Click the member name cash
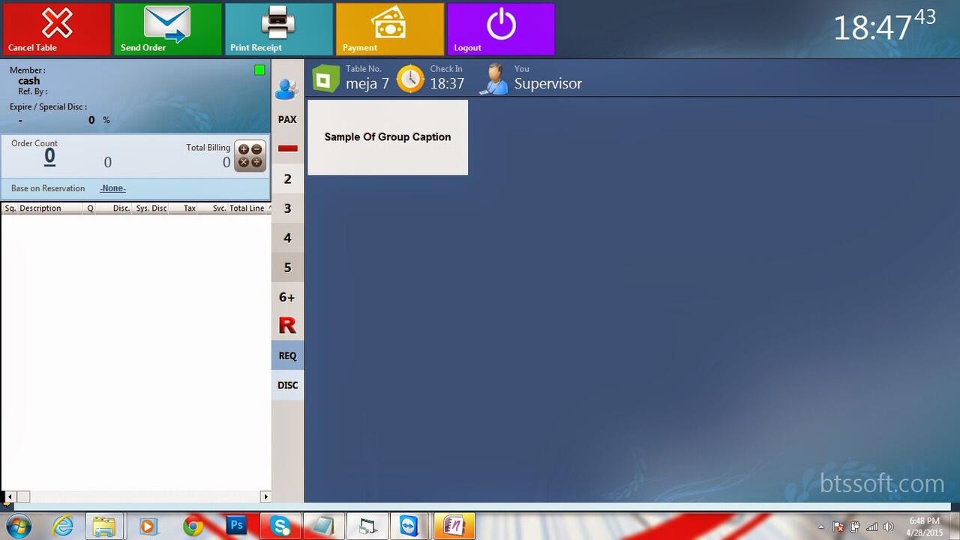Image resolution: width=960 pixels, height=540 pixels. click(x=29, y=81)
